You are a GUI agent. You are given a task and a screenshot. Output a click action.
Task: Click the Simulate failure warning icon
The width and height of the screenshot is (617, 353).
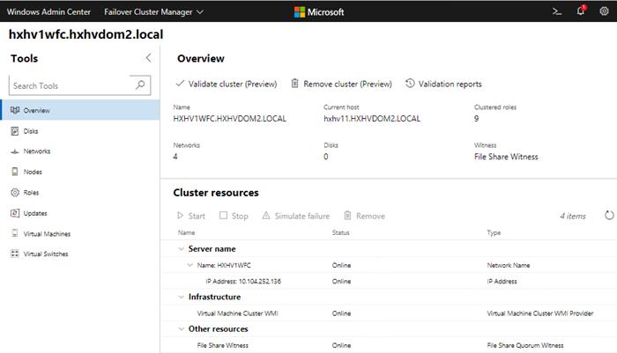coord(266,216)
